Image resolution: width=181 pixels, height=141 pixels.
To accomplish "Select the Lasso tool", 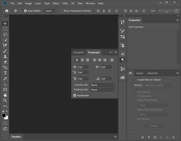I will (x=5, y=34).
